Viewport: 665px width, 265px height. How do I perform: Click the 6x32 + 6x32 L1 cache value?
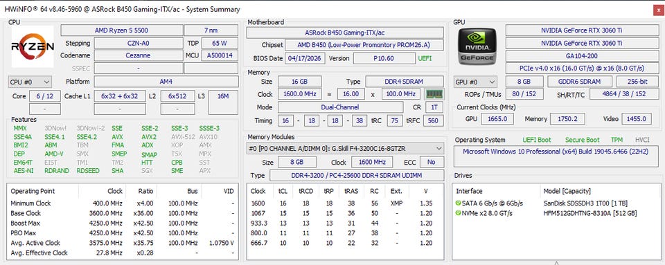tap(120, 96)
